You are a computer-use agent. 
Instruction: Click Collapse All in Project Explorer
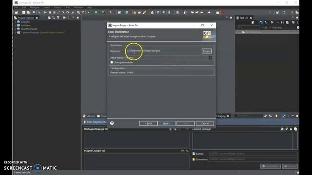pos(49,17)
